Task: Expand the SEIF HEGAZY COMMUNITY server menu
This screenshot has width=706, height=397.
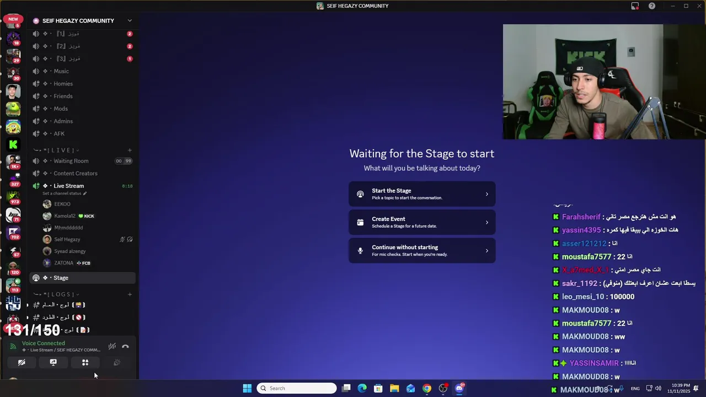Action: 130,20
